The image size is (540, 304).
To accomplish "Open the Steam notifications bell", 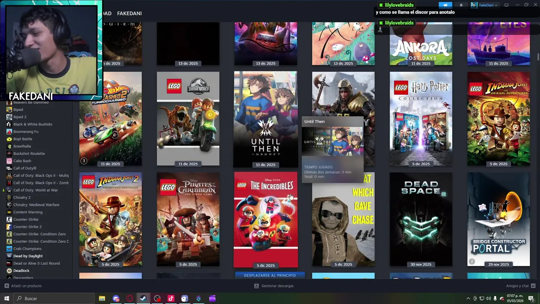I will [x=461, y=5].
